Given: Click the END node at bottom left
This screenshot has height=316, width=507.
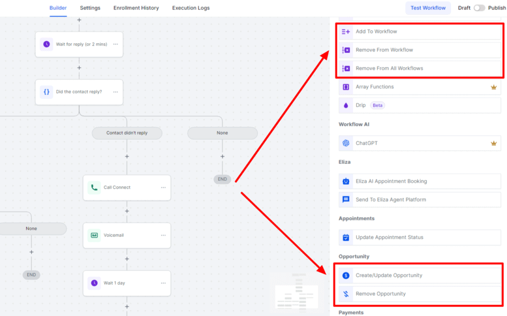Looking at the screenshot, I should click(x=31, y=275).
